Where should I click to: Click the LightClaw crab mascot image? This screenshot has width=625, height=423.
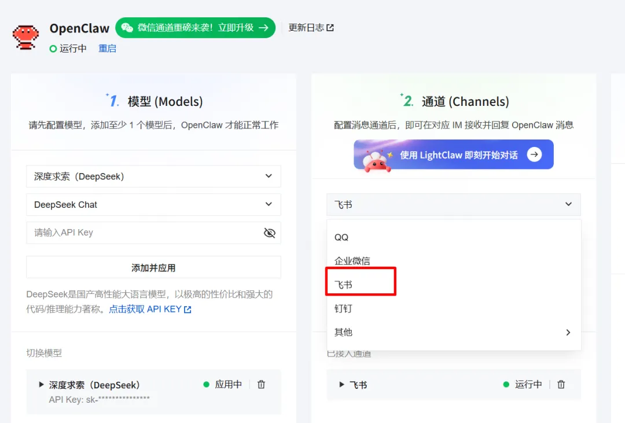[x=376, y=161]
